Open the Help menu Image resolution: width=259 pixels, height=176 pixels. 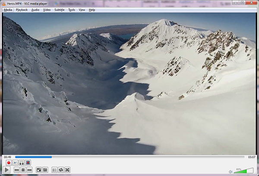tap(92, 10)
